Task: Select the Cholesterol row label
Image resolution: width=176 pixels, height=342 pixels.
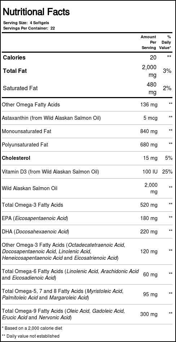Action: click(x=16, y=158)
